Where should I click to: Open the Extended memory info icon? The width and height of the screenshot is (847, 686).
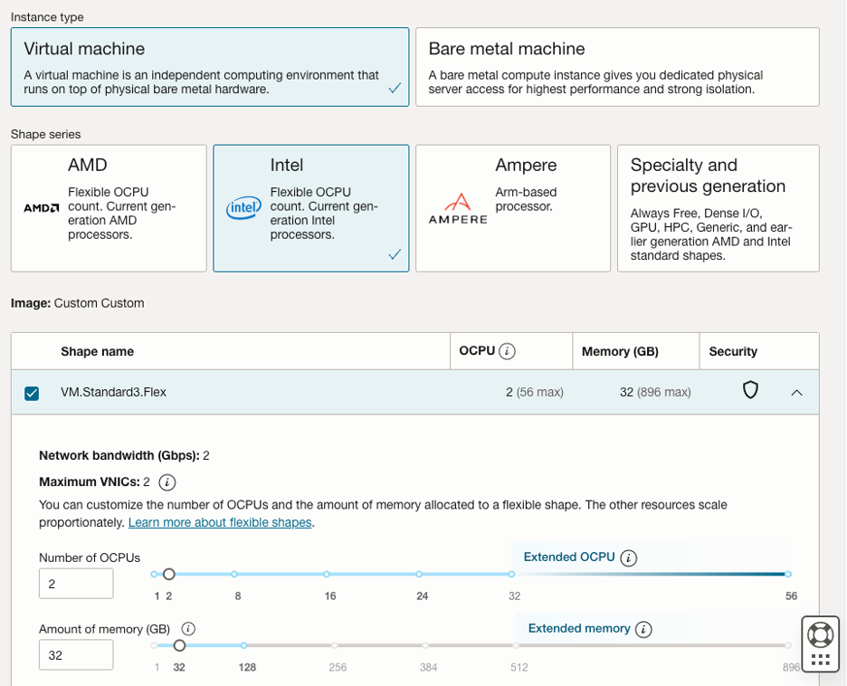[x=642, y=629]
